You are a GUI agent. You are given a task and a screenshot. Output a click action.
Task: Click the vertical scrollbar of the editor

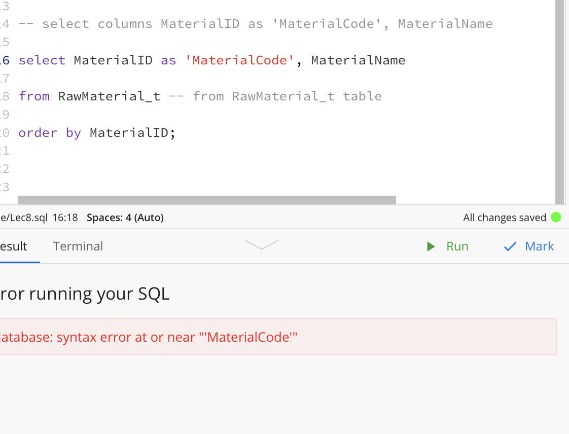coord(559,102)
